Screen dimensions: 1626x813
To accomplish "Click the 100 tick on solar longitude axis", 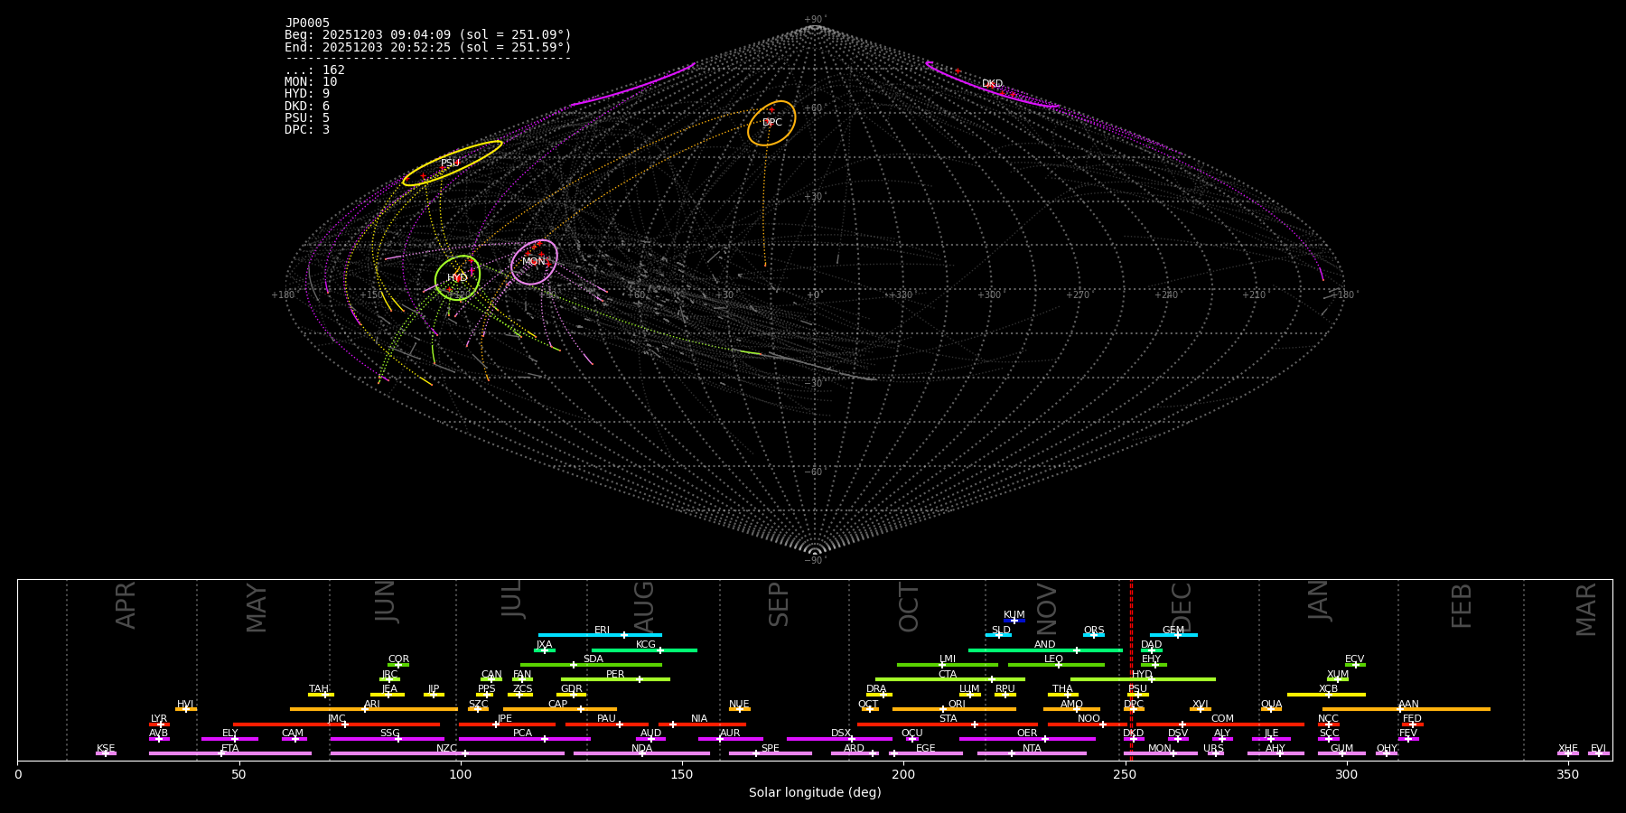I will click(461, 774).
